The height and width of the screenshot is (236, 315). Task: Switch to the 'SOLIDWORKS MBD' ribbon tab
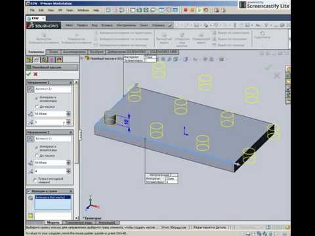163,52
